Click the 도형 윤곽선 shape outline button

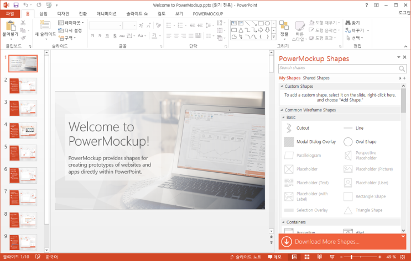tap(325, 30)
